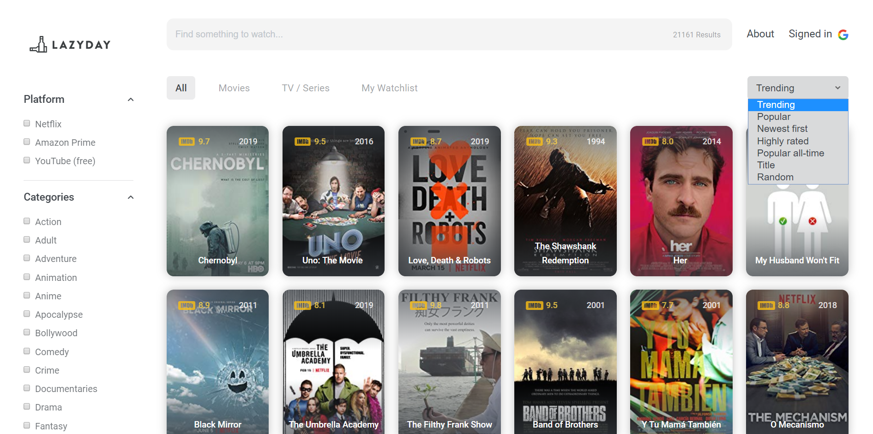Open the Uno: The Movie poster
The height and width of the screenshot is (434, 873).
pos(333,201)
